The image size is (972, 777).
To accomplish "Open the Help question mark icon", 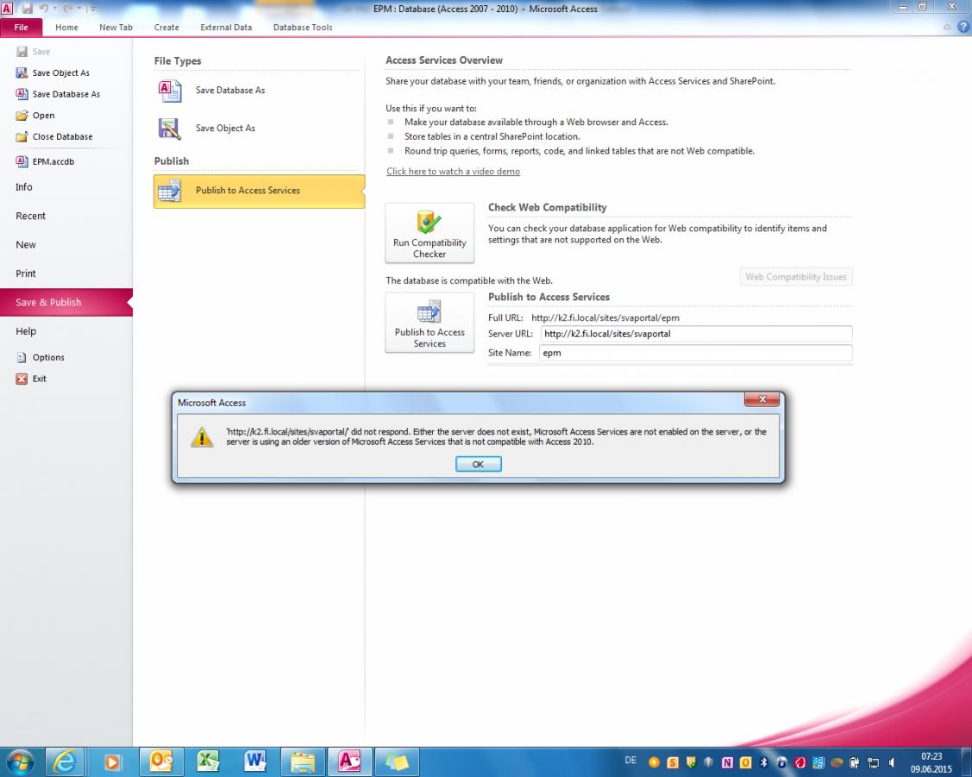I will (x=963, y=27).
